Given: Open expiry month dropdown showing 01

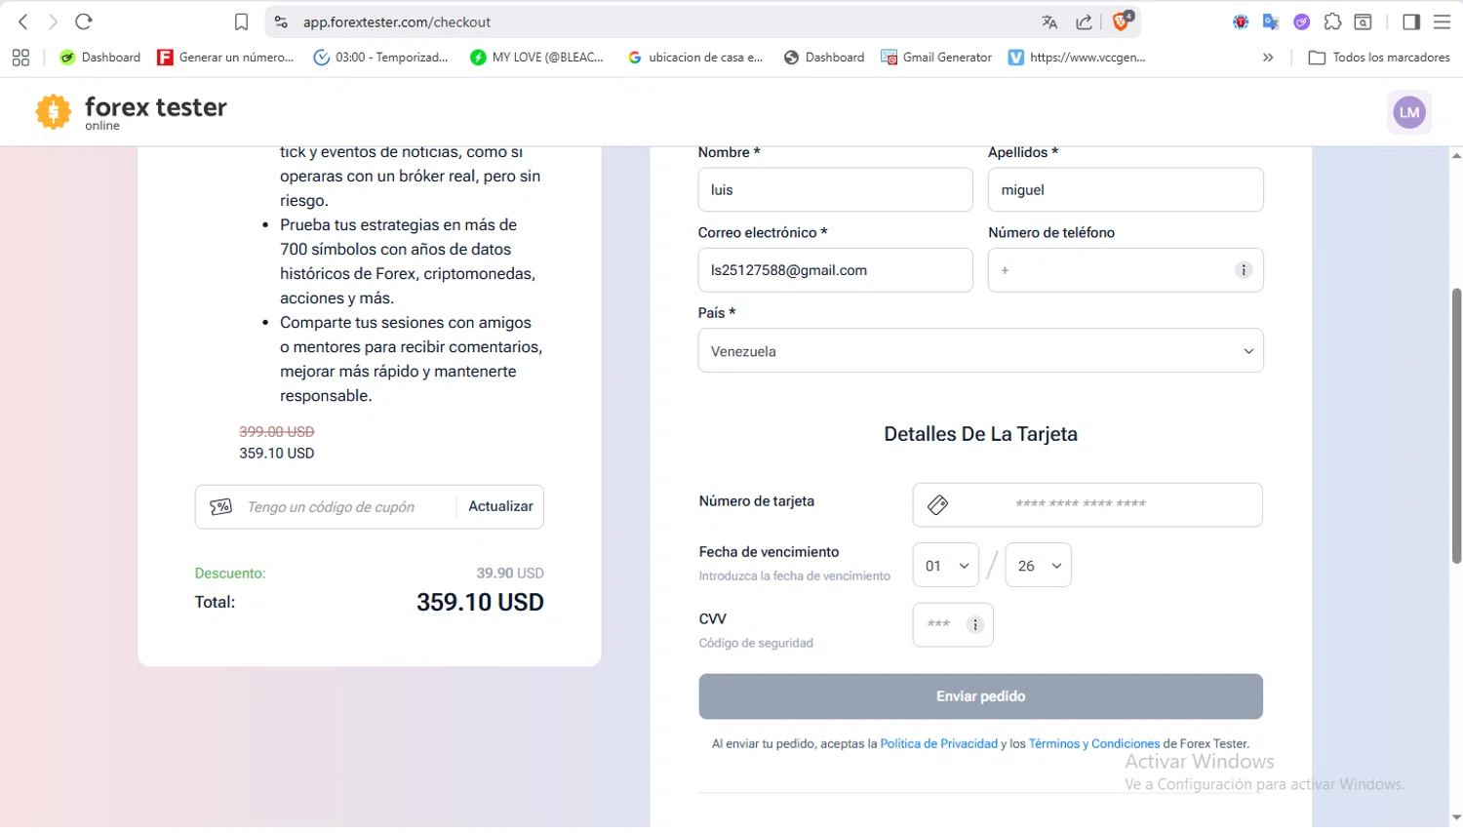Looking at the screenshot, I should pyautogui.click(x=945, y=566).
